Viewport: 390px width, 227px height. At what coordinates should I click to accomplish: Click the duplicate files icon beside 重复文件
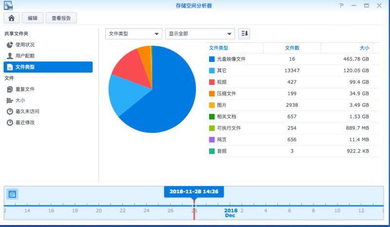tap(10, 89)
